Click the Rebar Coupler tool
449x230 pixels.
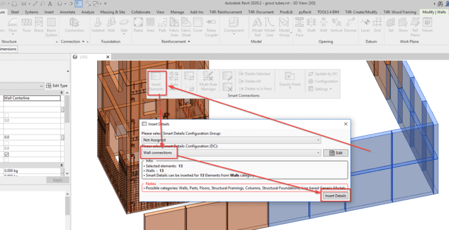(x=211, y=27)
